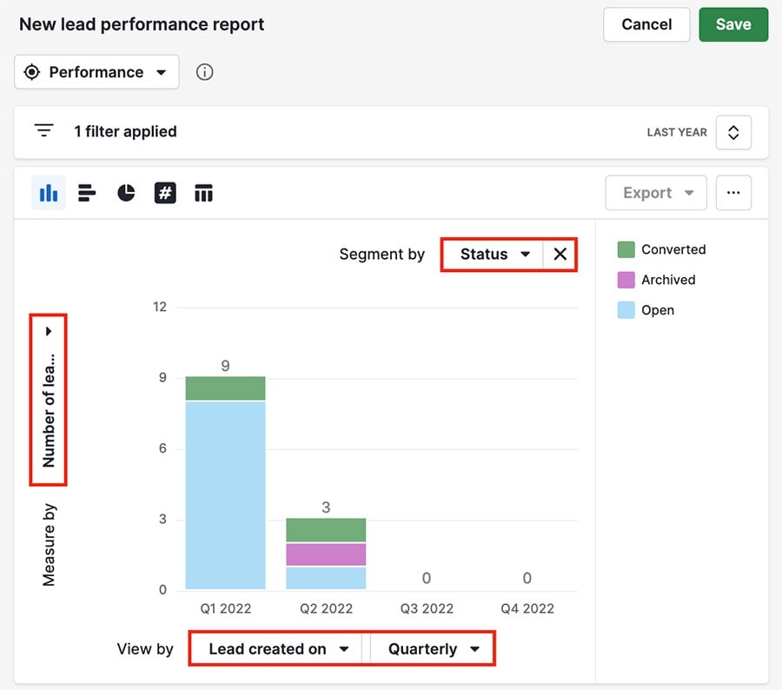The image size is (782, 690).
Task: Select the pie chart visualization icon
Action: 126,192
